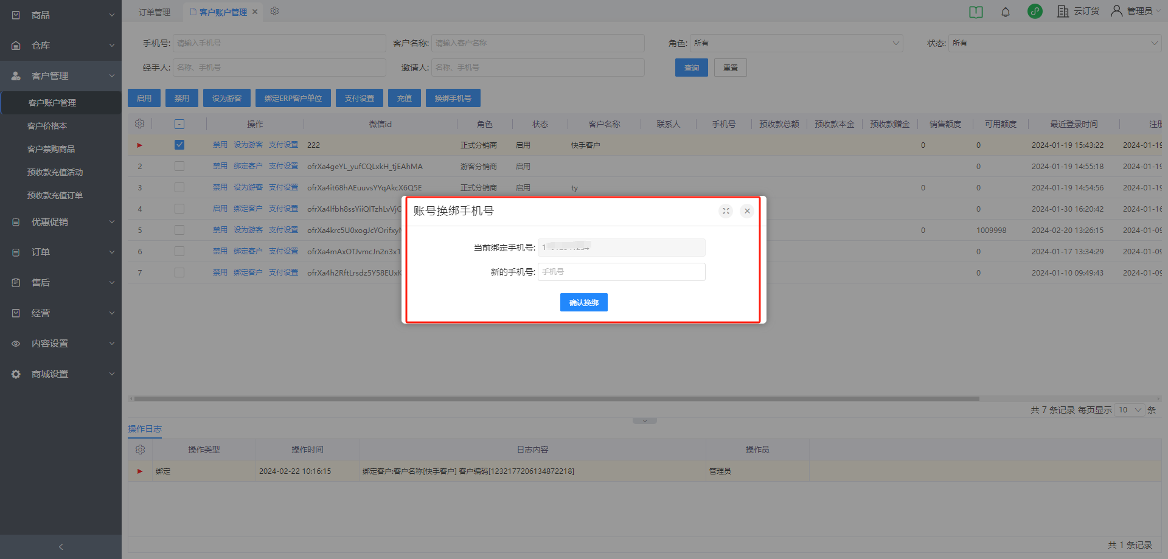The height and width of the screenshot is (559, 1168).
Task: Open the tab settings gear icon
Action: [274, 11]
